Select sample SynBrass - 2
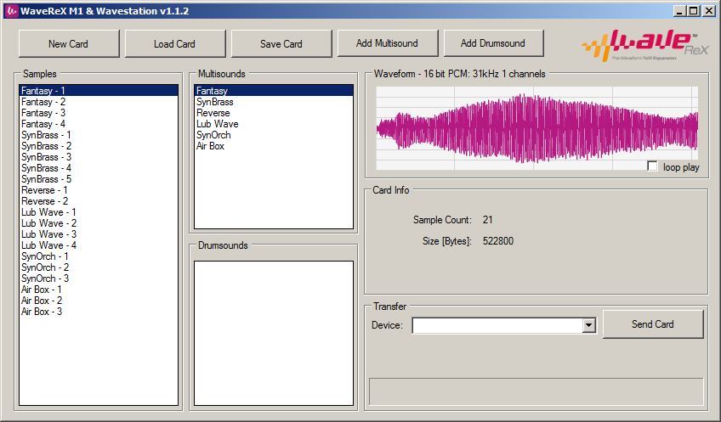Image resolution: width=721 pixels, height=422 pixels. [99, 145]
